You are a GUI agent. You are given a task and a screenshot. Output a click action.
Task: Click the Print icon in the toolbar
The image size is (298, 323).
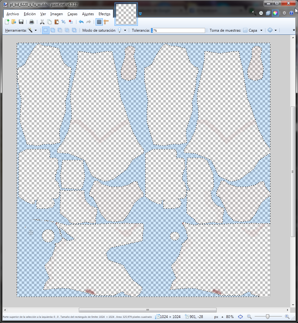[31, 22]
